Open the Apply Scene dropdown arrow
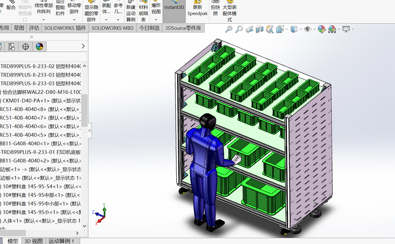 339,29
